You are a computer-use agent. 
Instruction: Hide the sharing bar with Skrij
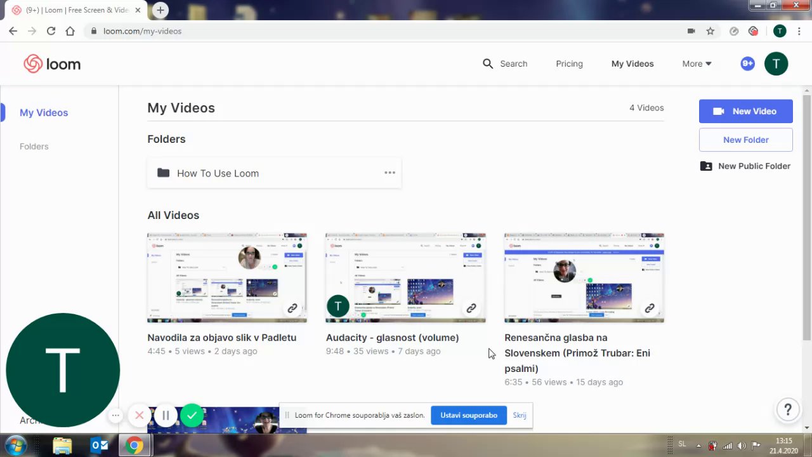[520, 415]
